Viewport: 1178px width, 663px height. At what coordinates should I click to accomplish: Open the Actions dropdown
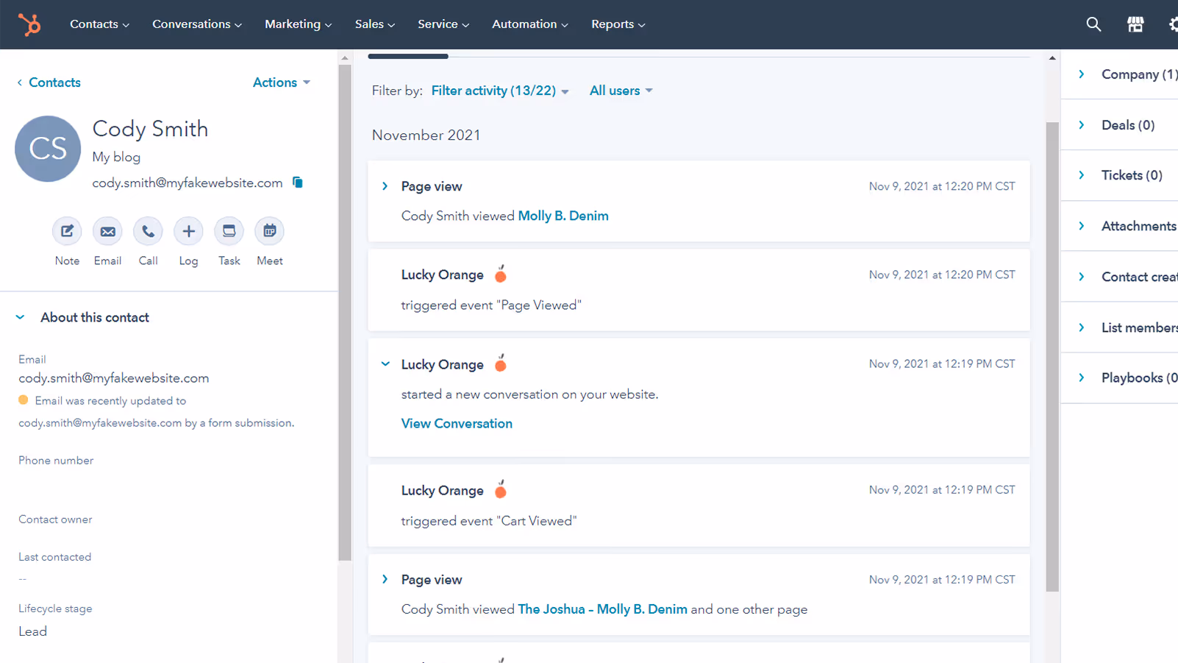[x=280, y=82]
